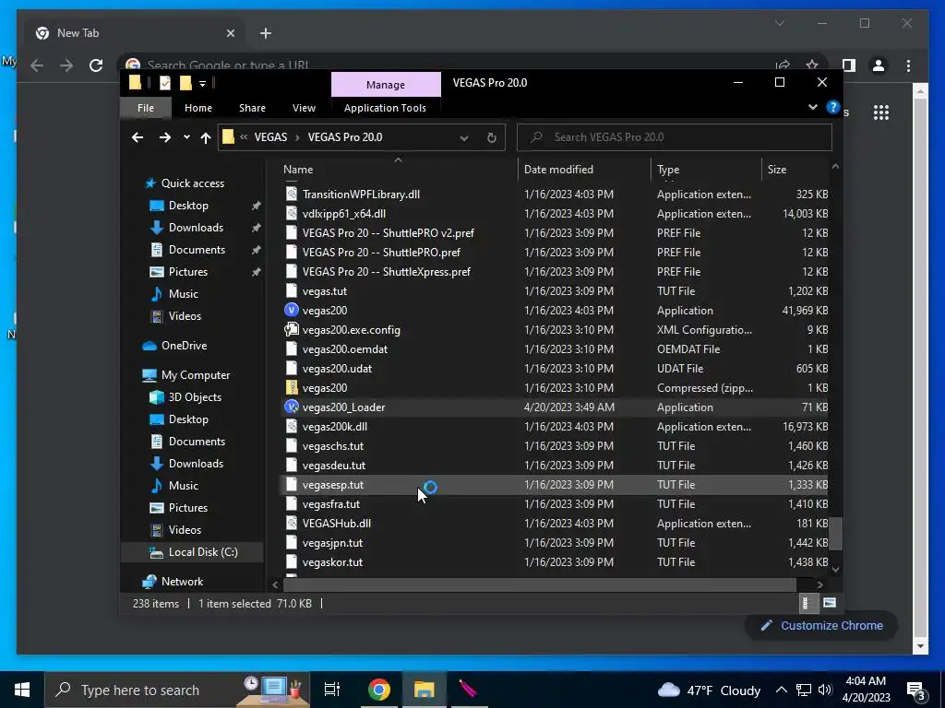Click inside Search VEGAS Pro 20.0 box
945x708 pixels.
click(x=675, y=137)
